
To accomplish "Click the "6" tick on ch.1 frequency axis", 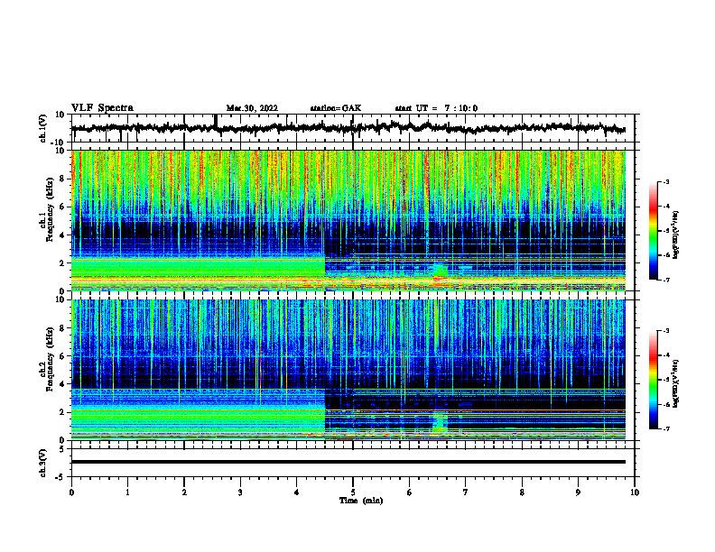I will [63, 207].
